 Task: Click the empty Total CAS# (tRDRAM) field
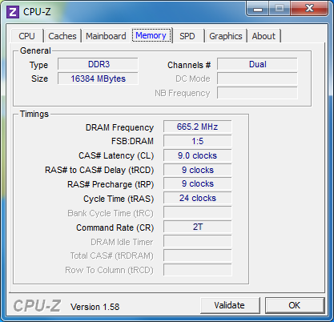point(198,256)
